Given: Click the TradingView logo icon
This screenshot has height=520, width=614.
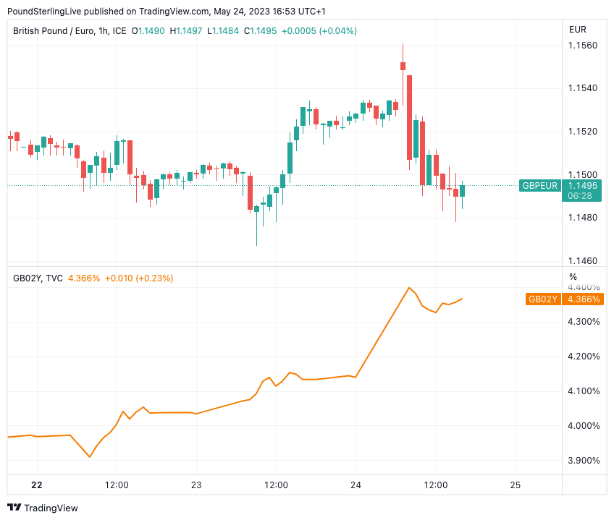Looking at the screenshot, I should pos(14,508).
